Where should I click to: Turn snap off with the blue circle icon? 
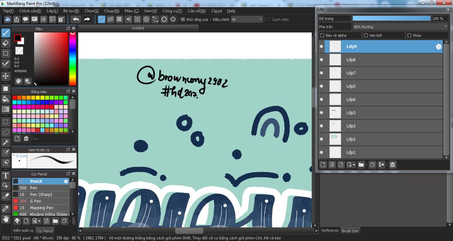[101, 19]
